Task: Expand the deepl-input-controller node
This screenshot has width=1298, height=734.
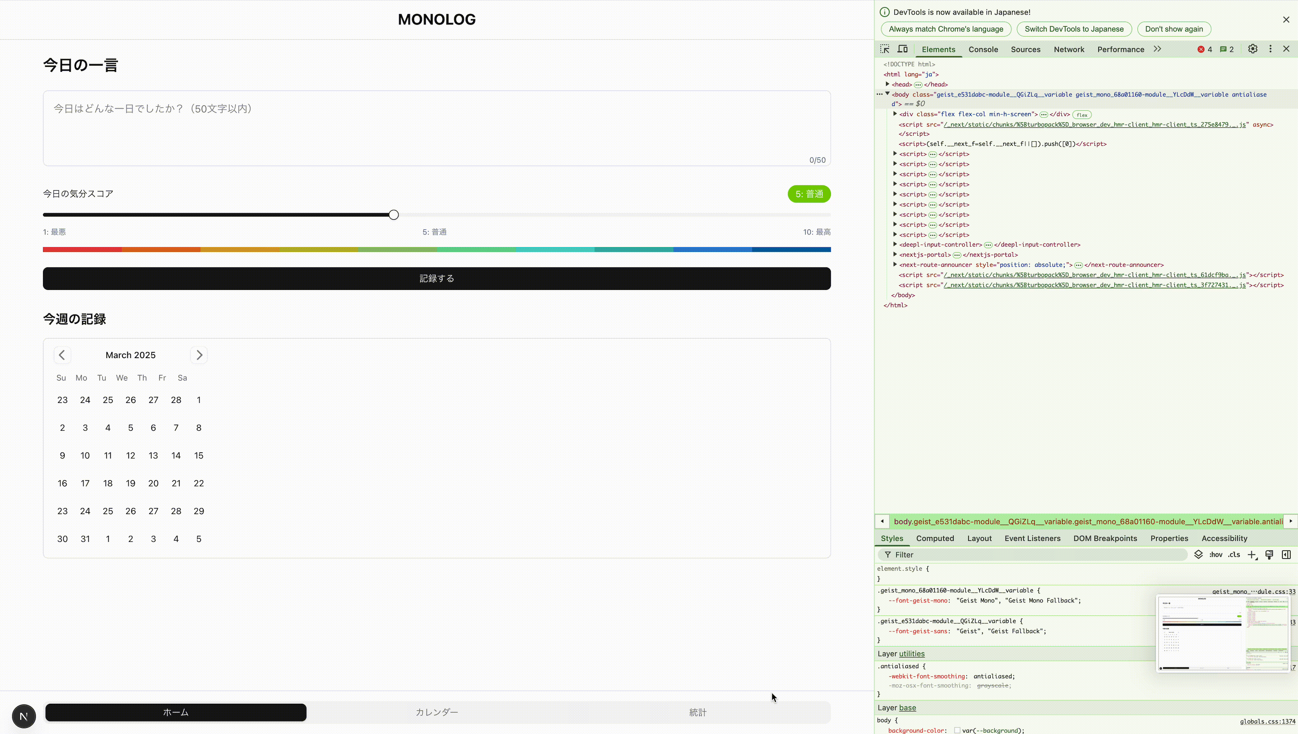Action: click(x=895, y=244)
